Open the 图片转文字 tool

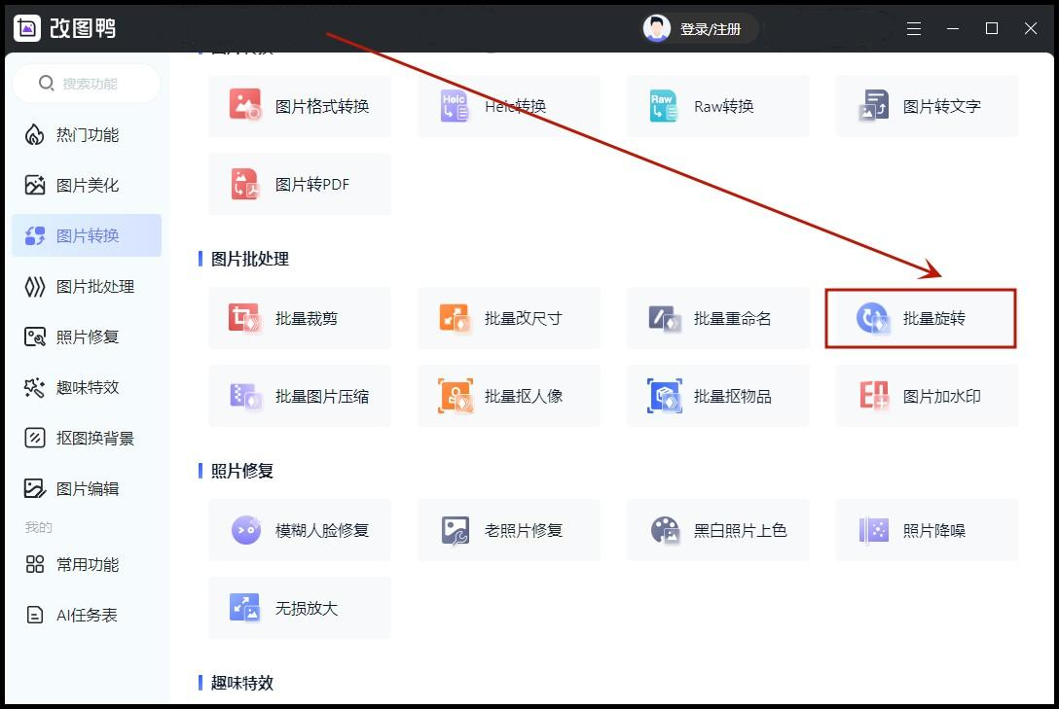928,106
